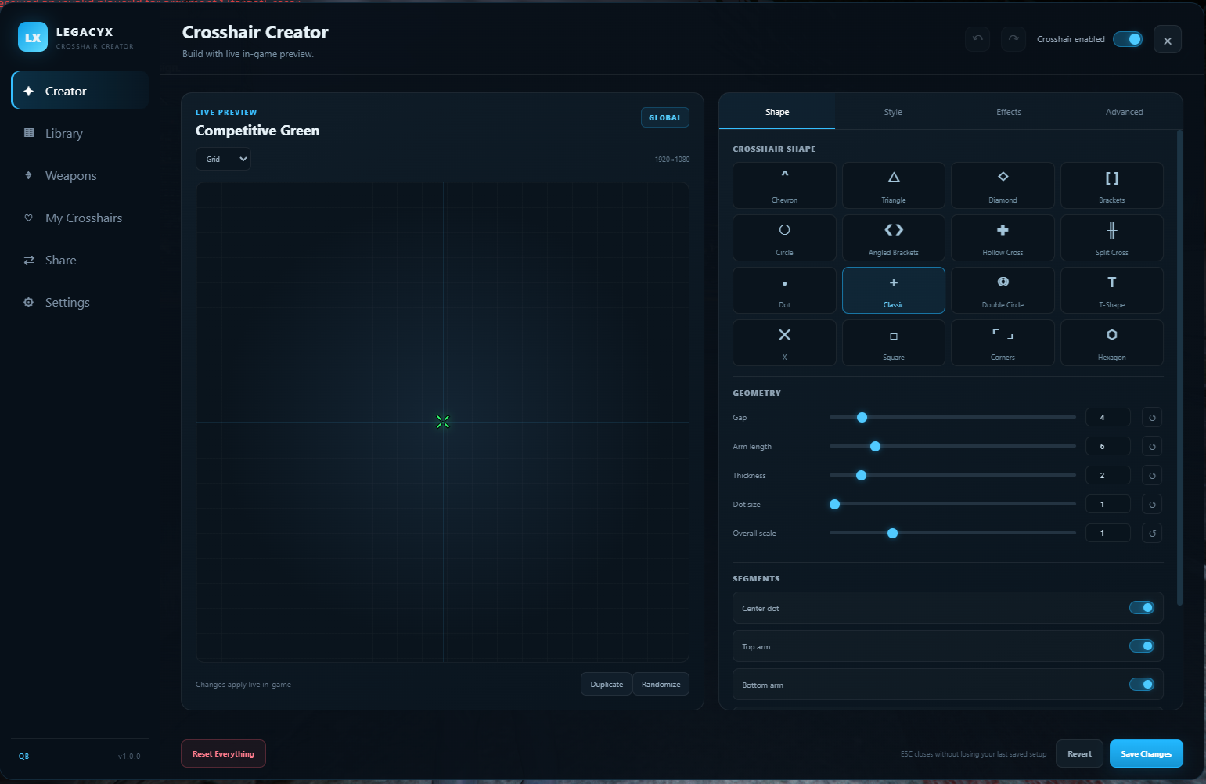Pick the Brackets crosshair shape
Screen dimensions: 1206x784
tap(1112, 185)
